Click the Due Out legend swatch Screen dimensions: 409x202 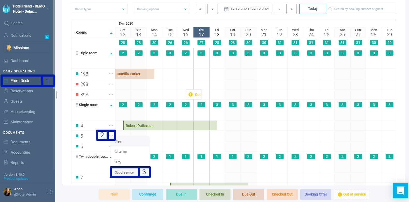[248, 194]
